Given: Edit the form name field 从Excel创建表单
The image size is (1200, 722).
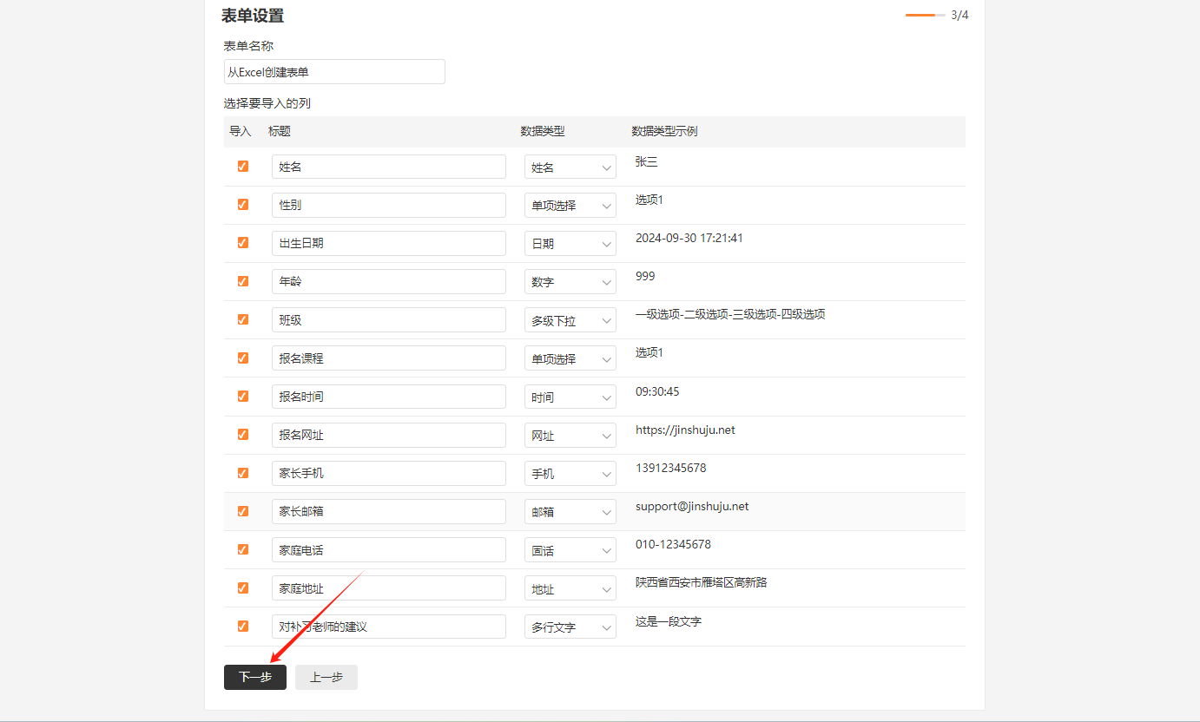Looking at the screenshot, I should pyautogui.click(x=334, y=71).
